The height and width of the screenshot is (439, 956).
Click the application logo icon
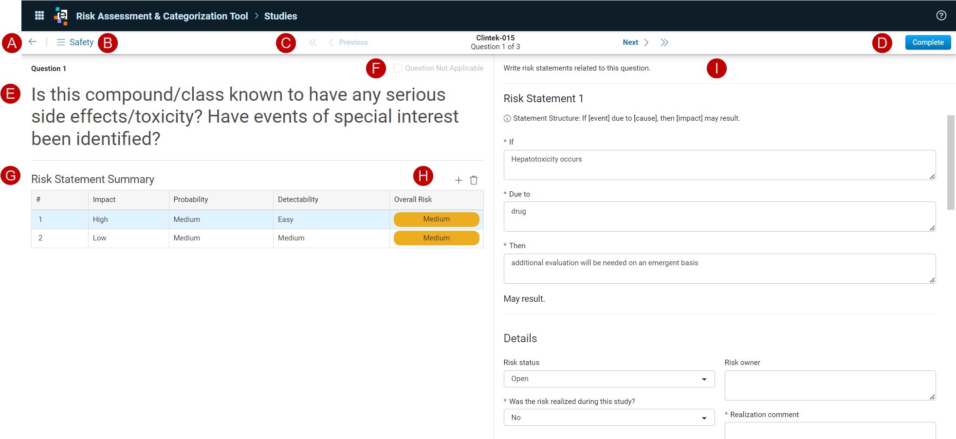pyautogui.click(x=61, y=16)
